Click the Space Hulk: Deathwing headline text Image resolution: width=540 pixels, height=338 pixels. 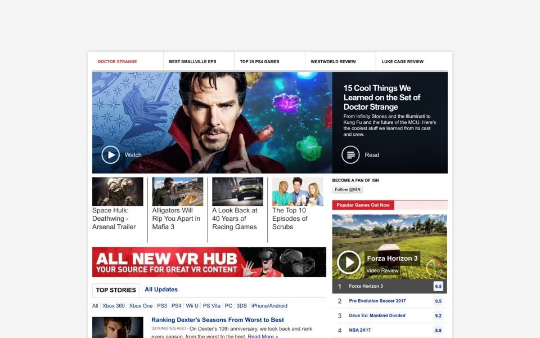tap(114, 219)
